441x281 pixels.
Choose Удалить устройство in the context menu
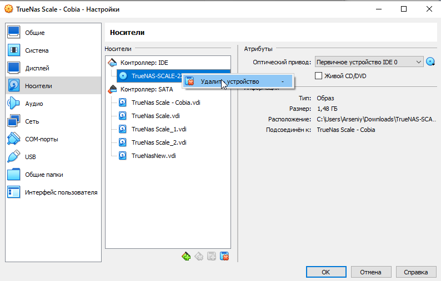click(238, 81)
